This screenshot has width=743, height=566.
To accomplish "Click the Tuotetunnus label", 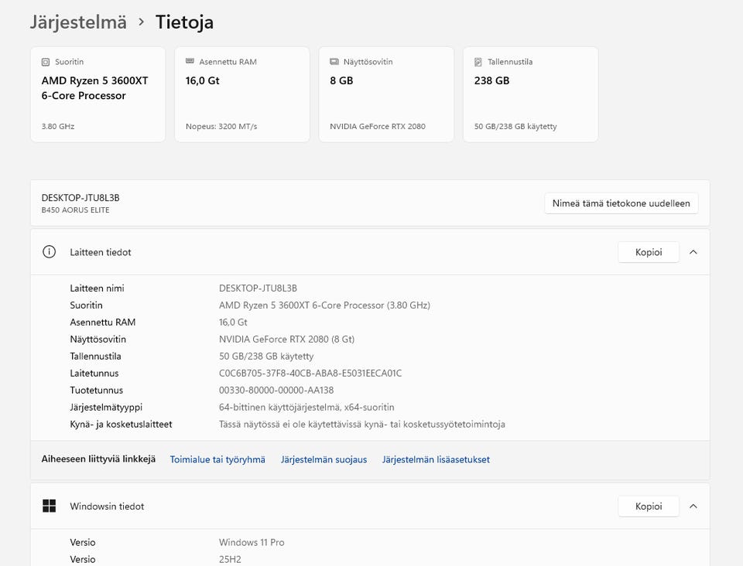I will pos(97,390).
